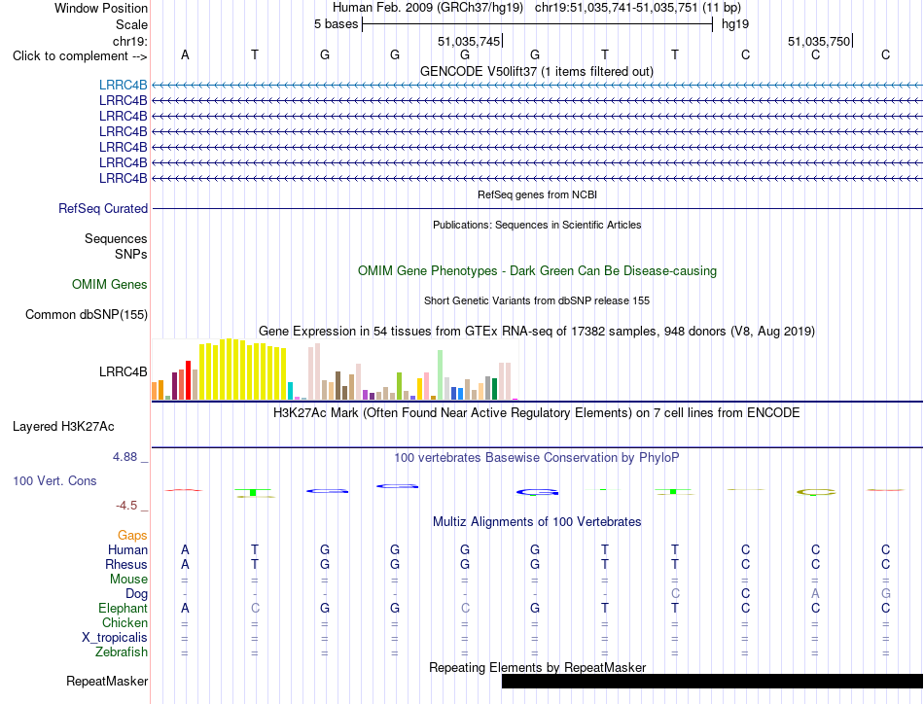Select the Window Position track label
Screen dimensions: 924x704
(x=101, y=8)
